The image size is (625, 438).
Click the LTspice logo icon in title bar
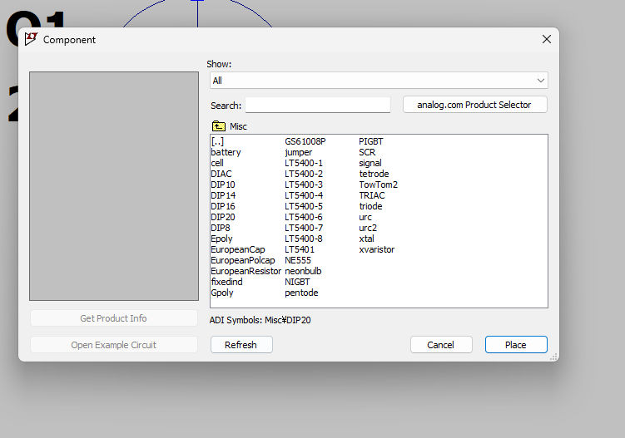(x=31, y=39)
